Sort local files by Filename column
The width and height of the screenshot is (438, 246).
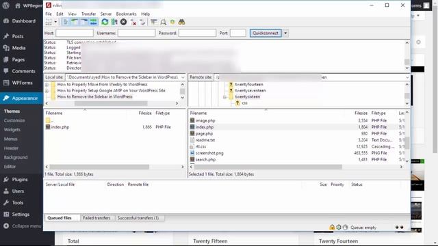click(x=54, y=113)
